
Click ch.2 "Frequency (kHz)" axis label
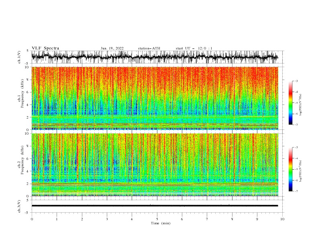click(x=22, y=160)
